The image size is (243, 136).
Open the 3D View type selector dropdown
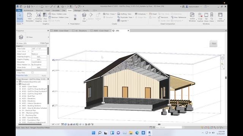[x=48, y=37]
